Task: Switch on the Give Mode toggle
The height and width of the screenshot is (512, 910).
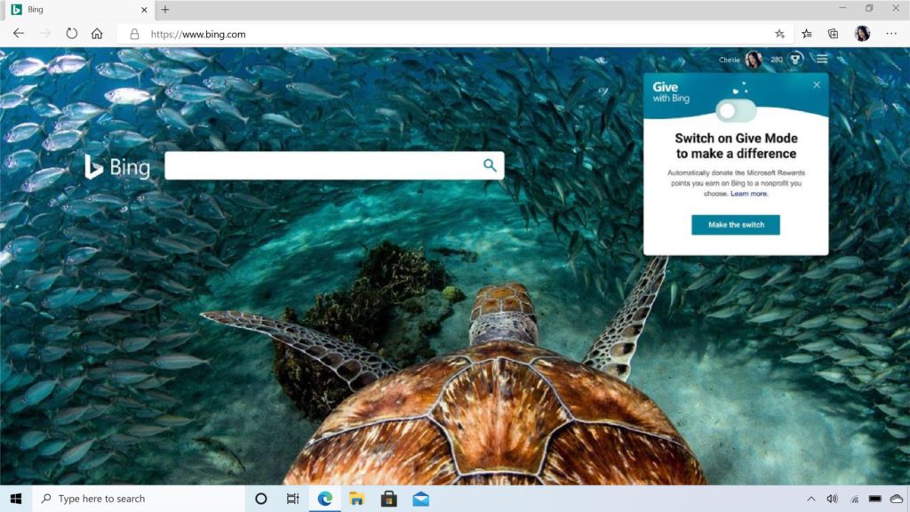Action: [734, 108]
